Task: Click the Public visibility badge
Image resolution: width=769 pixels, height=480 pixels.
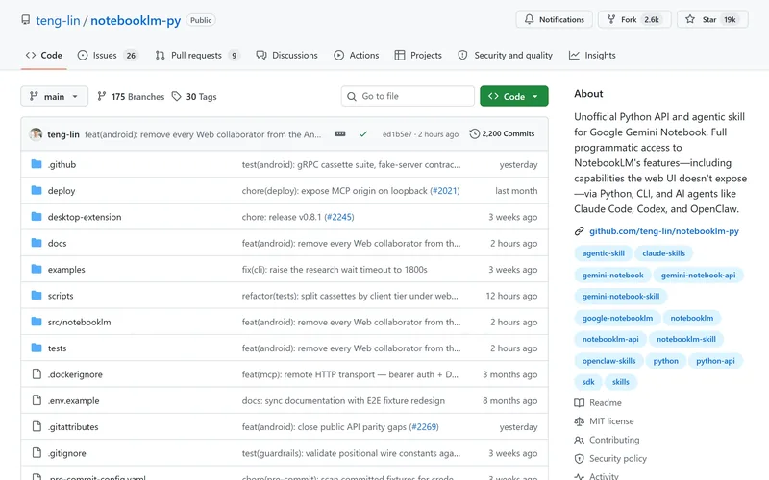Action: pyautogui.click(x=201, y=20)
